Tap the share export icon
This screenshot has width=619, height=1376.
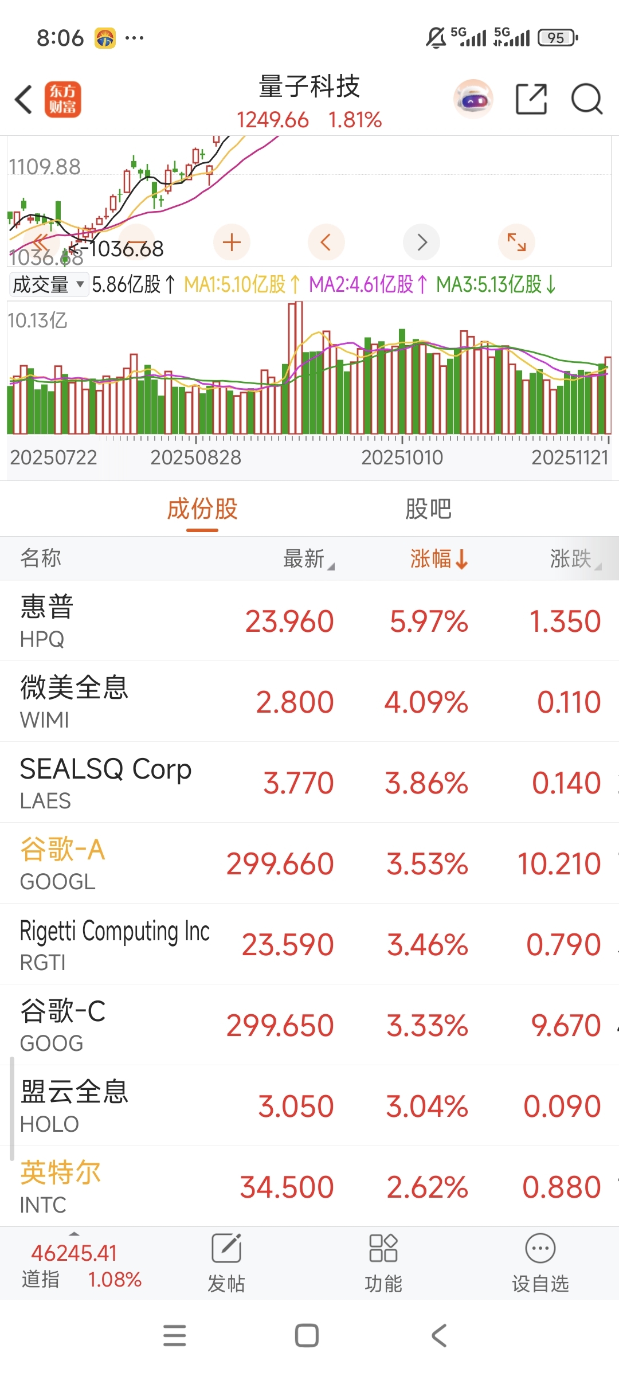coord(531,100)
